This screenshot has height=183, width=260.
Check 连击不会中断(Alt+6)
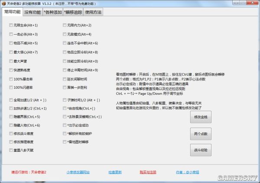65,43
